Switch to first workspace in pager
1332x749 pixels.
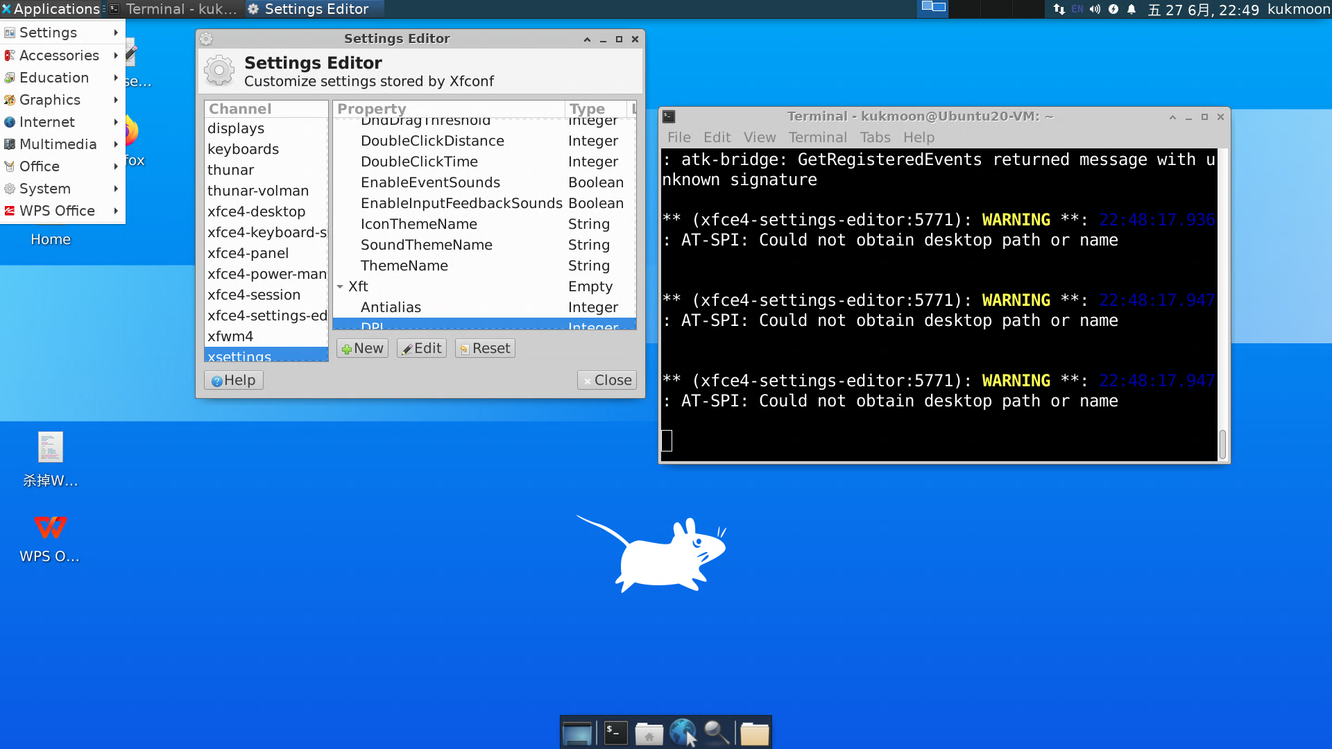click(934, 8)
